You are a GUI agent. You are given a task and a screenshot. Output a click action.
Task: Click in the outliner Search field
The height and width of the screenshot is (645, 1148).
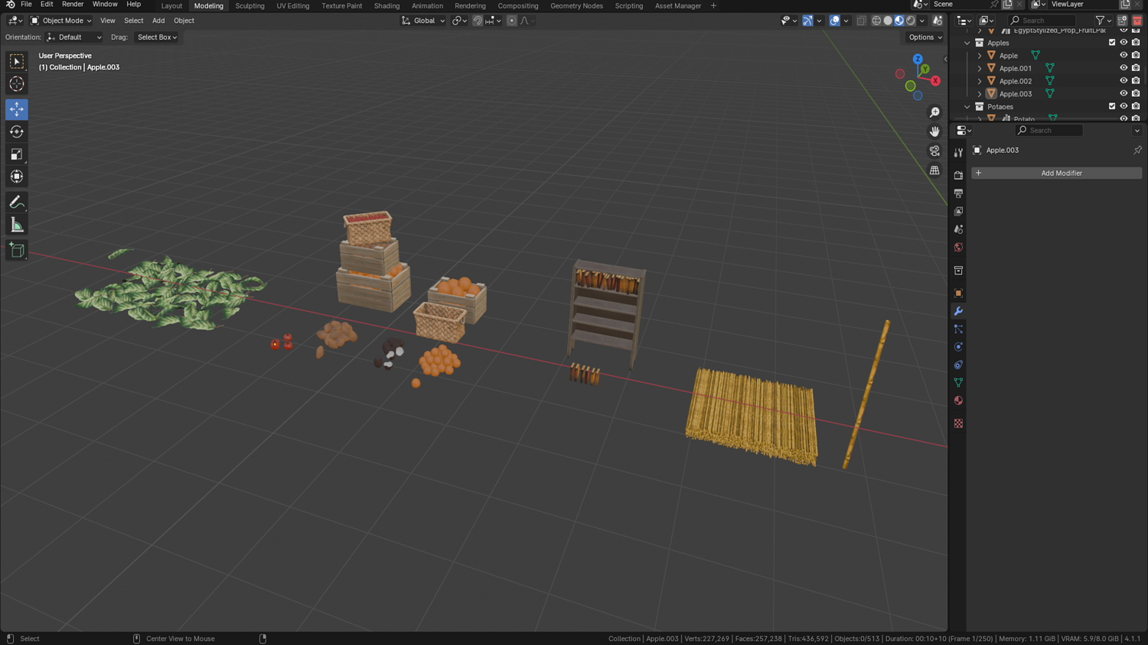[1042, 21]
